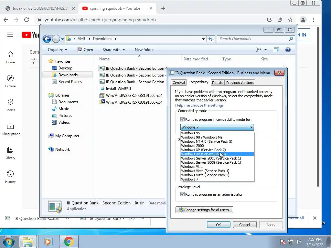The height and width of the screenshot is (248, 331).
Task: Click Change settings for all users
Action: [x=204, y=210]
